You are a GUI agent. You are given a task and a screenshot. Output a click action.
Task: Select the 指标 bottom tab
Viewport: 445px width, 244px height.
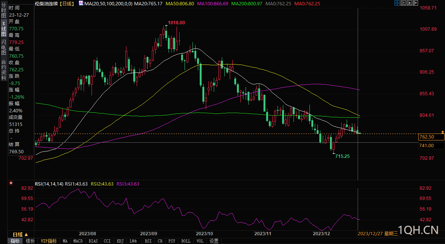[15, 241]
